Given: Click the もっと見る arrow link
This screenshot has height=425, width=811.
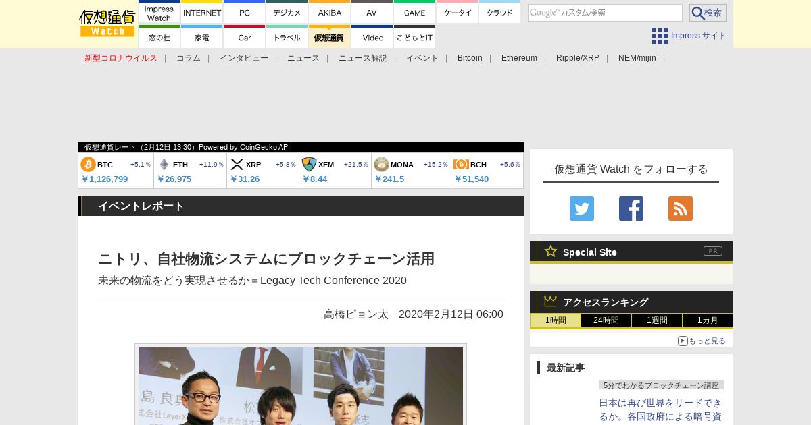Looking at the screenshot, I should pos(702,341).
